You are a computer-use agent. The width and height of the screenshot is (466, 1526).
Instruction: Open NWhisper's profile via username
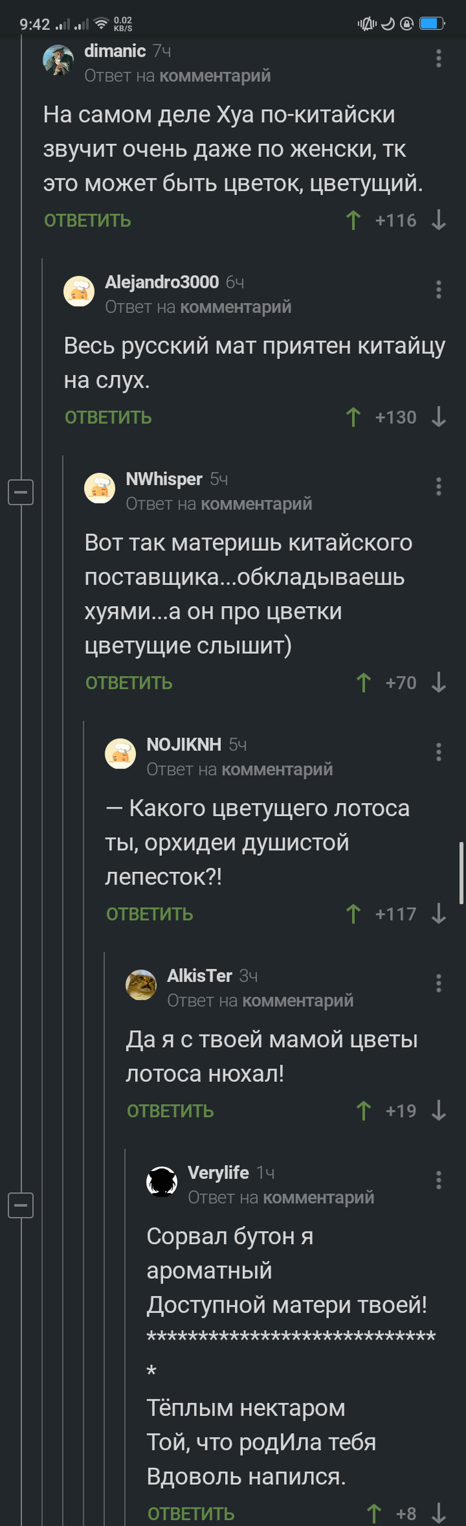(x=164, y=479)
